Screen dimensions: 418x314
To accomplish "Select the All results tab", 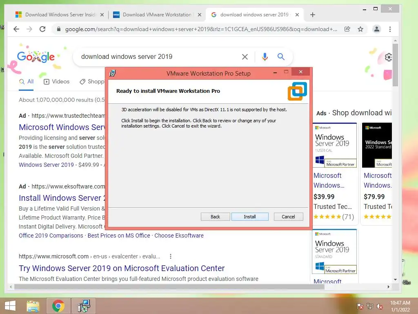I will pos(26,82).
